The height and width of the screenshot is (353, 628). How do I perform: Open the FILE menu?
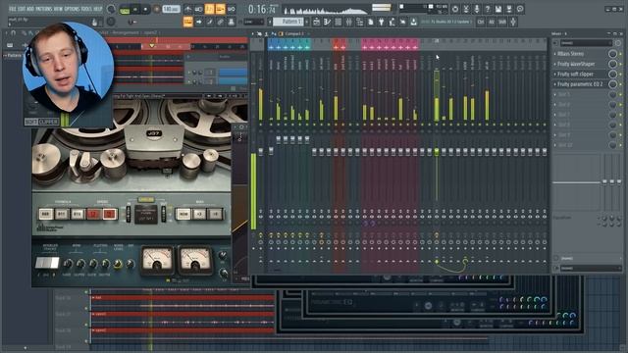13,9
